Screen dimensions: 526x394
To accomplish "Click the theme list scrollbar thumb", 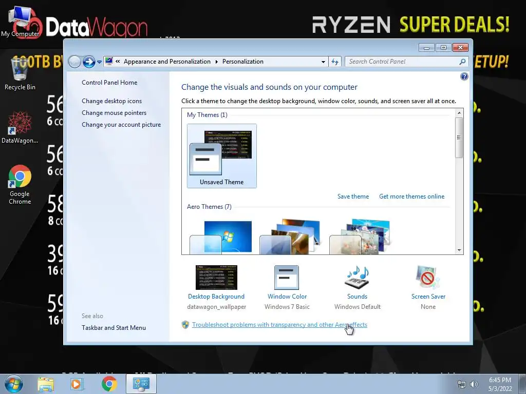I will point(459,137).
